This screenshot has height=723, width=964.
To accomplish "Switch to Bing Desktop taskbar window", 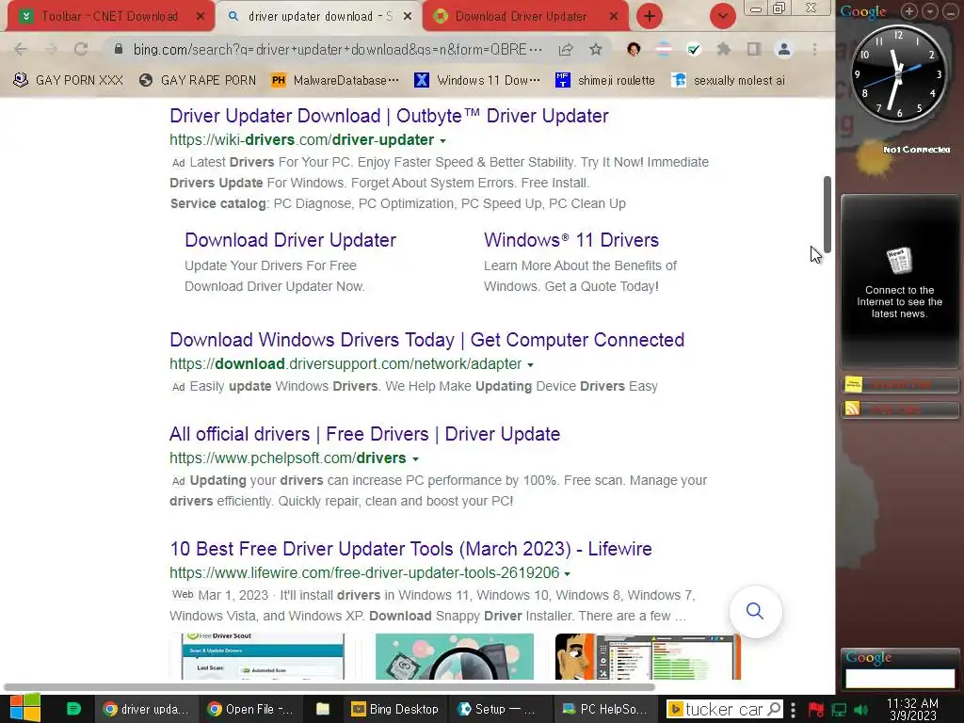I will (x=394, y=709).
